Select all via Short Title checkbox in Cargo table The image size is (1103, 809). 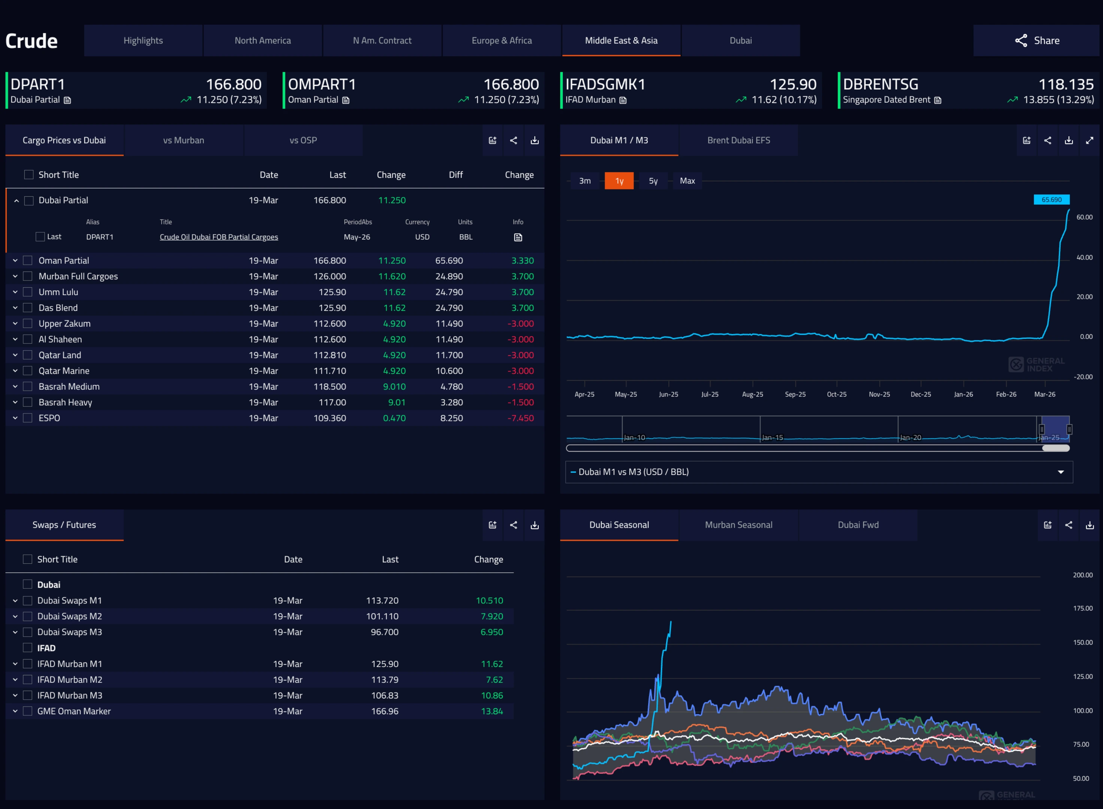[29, 175]
